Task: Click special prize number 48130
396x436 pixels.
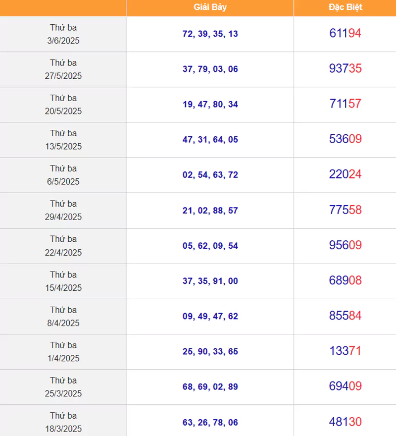Action: tap(345, 422)
